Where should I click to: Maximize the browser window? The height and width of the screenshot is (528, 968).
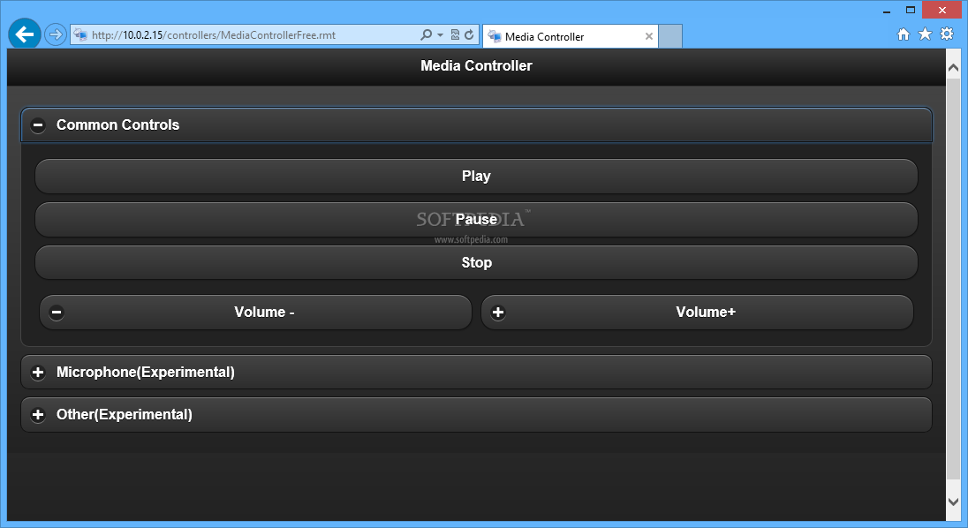click(x=911, y=10)
